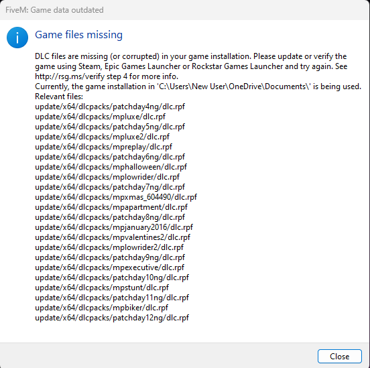Click the mplowrider/dlc.rpf file line

click(x=107, y=177)
